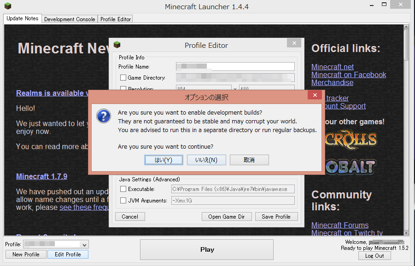
Task: Close the Profile Editor window
Action: click(x=294, y=43)
